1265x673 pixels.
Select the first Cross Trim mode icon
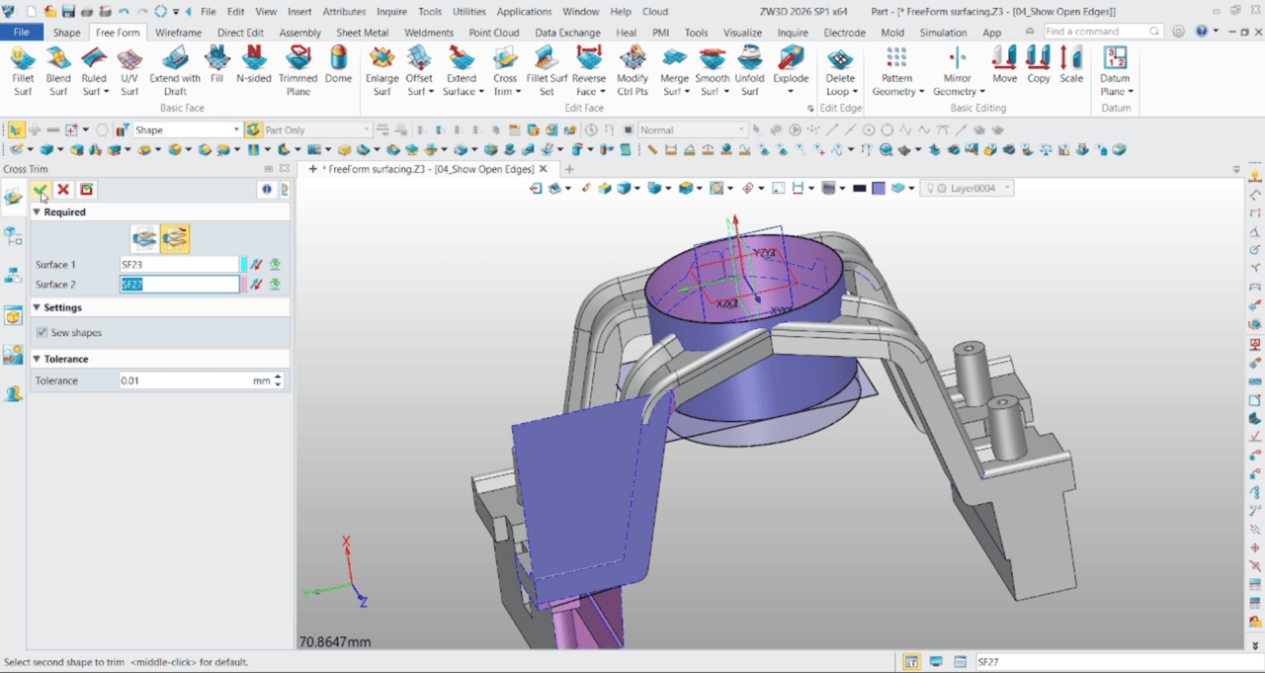tap(145, 238)
